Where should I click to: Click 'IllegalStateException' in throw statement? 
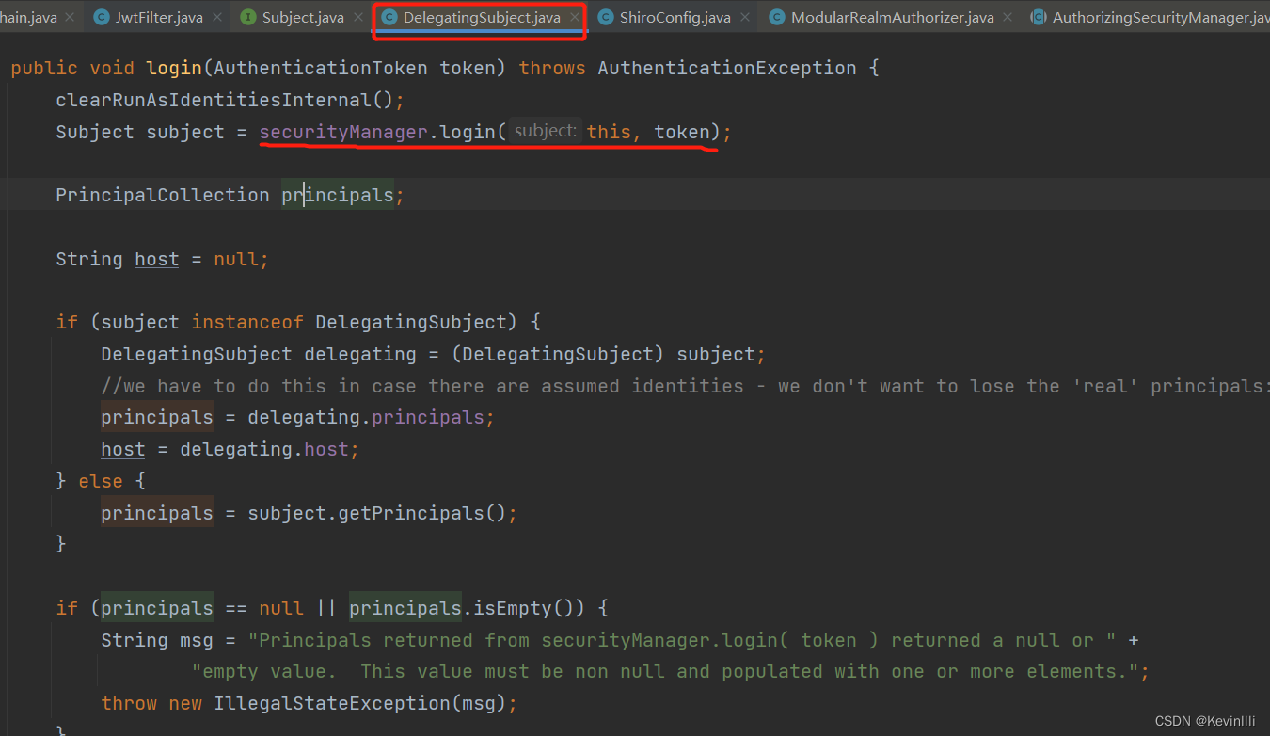point(332,703)
